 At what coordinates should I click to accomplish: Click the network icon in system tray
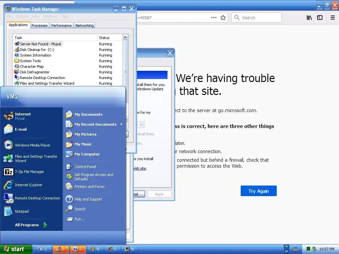pyautogui.click(x=315, y=249)
